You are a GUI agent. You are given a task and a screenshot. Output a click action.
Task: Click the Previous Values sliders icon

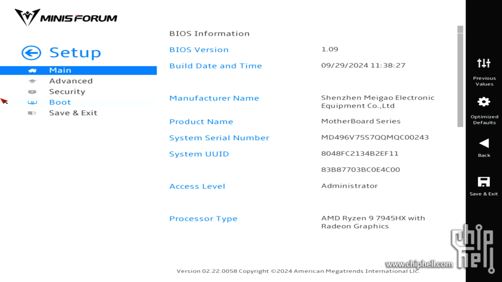click(484, 63)
